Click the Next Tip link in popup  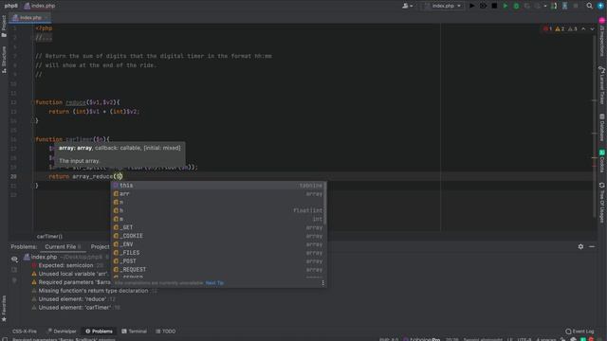click(214, 283)
